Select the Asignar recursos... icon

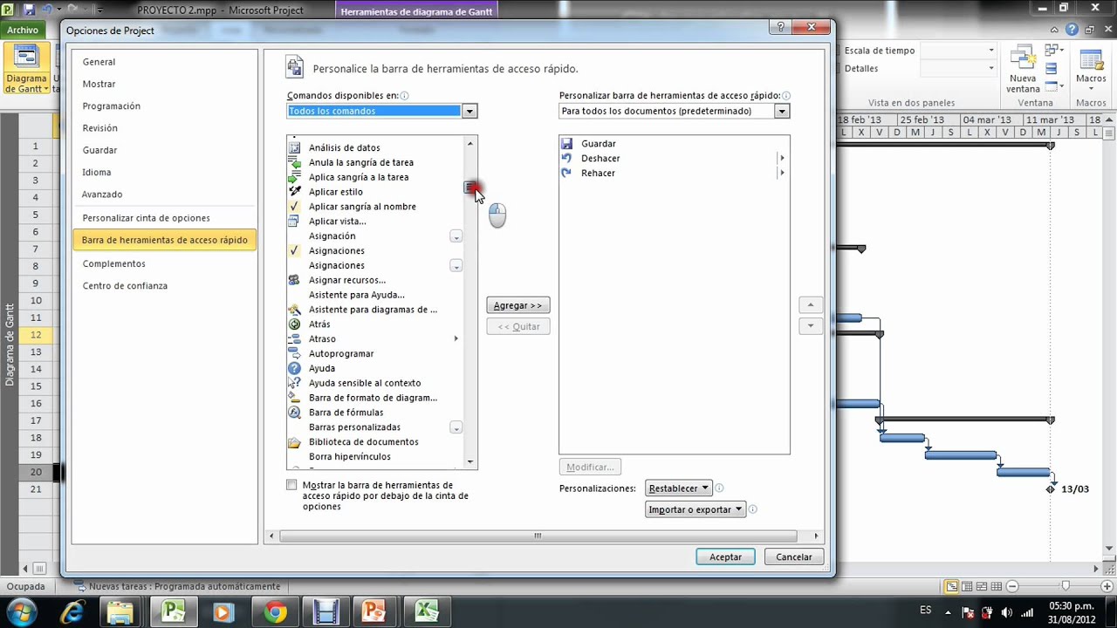(294, 280)
